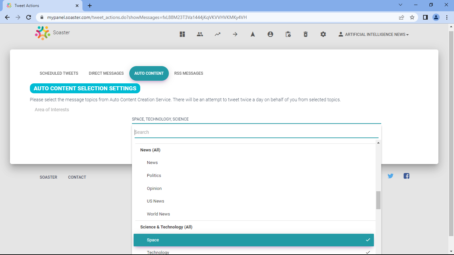
Task: Open the followers people icon
Action: tap(200, 34)
